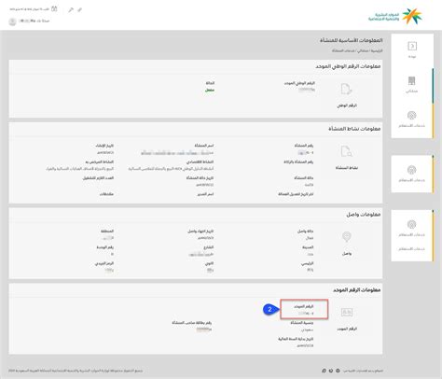
Task: Click the heading معلومات الرقم الوطني الموحد
Action: [348, 66]
